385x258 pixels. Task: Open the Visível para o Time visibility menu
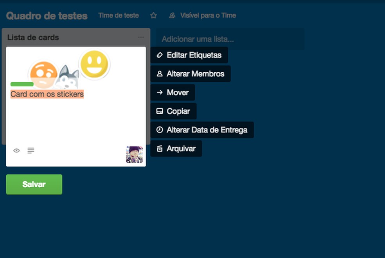pyautogui.click(x=208, y=16)
